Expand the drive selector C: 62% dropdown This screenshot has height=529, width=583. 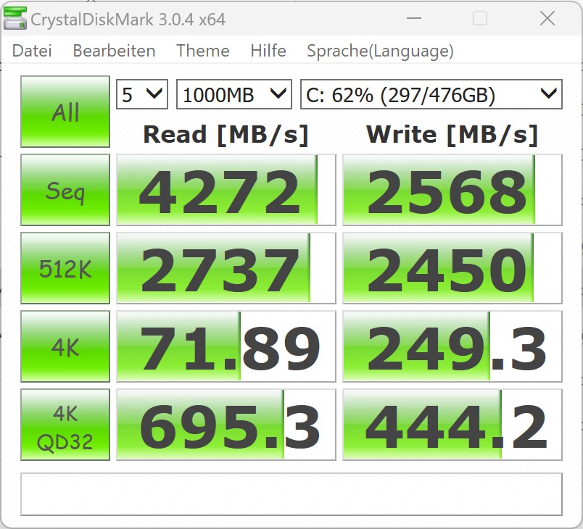tap(431, 94)
